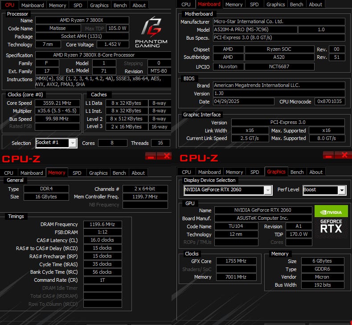Viewport: 352px width, 325px height.
Task: Open Bench tab in Memory window
Action: (119, 173)
